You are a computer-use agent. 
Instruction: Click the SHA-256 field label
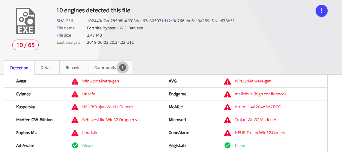[x=65, y=21]
